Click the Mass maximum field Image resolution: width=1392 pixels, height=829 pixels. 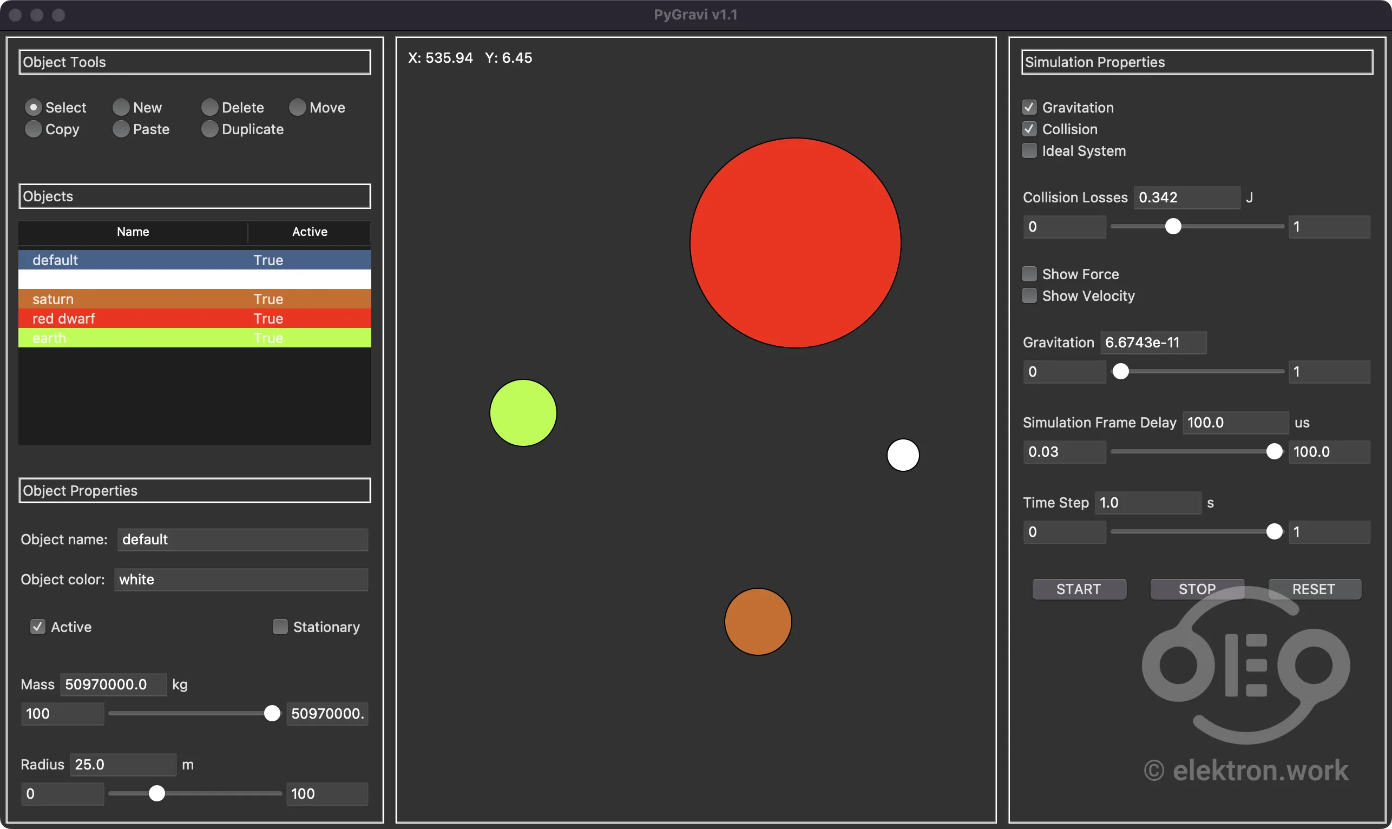click(327, 714)
